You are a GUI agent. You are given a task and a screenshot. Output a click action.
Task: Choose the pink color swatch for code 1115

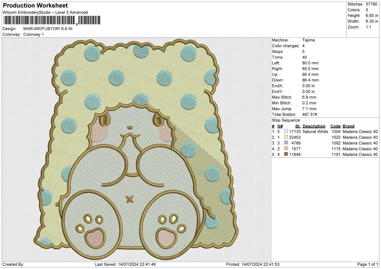[x=286, y=149]
